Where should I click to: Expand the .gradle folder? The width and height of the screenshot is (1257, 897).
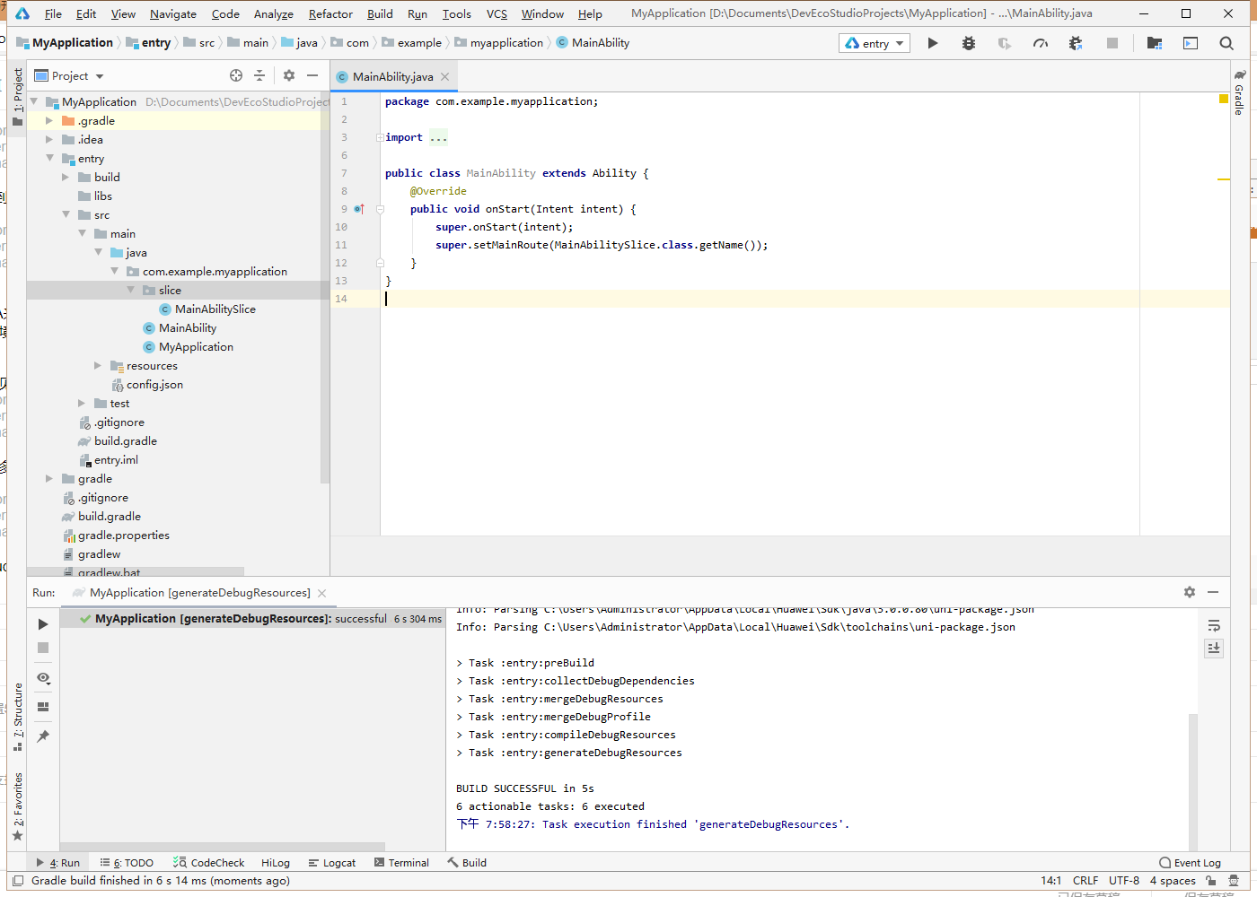pyautogui.click(x=49, y=121)
